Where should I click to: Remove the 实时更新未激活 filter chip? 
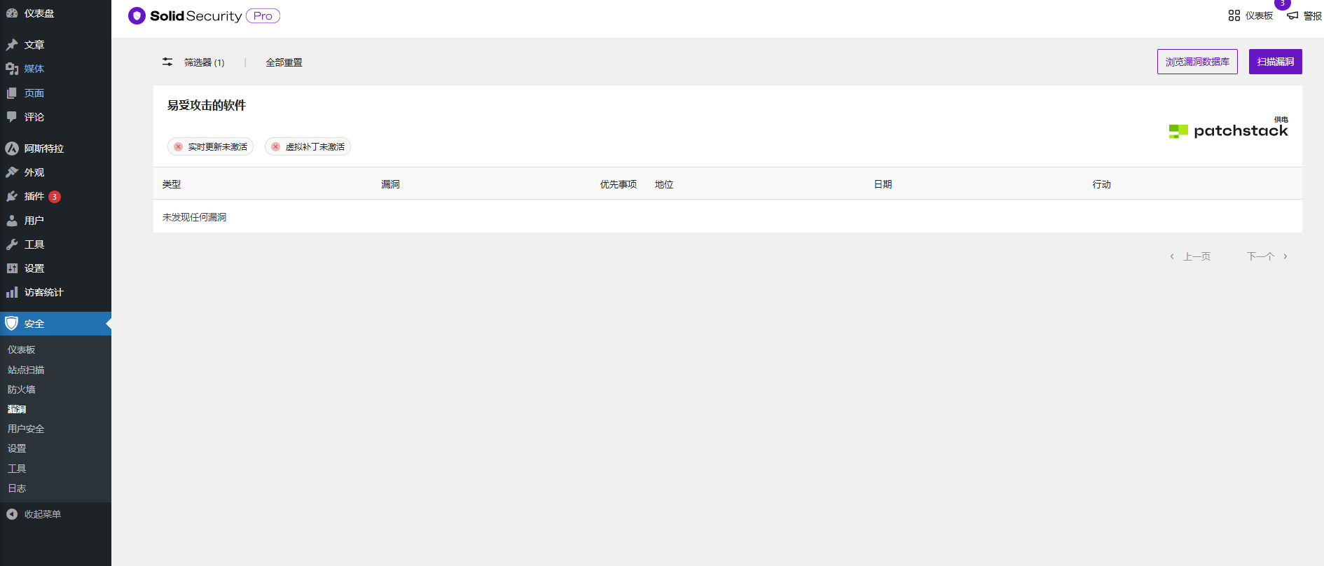(179, 147)
